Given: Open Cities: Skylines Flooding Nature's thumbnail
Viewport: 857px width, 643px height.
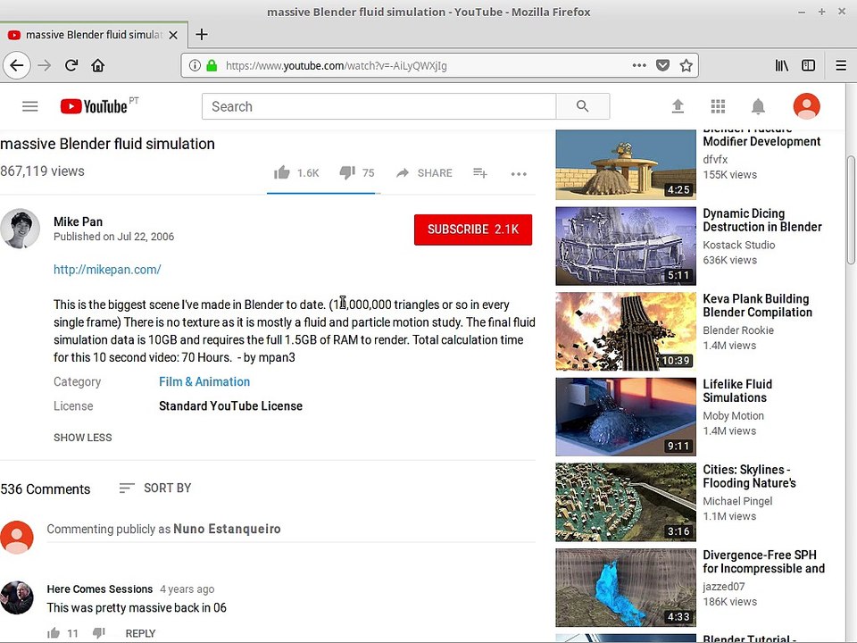Looking at the screenshot, I should 626,502.
